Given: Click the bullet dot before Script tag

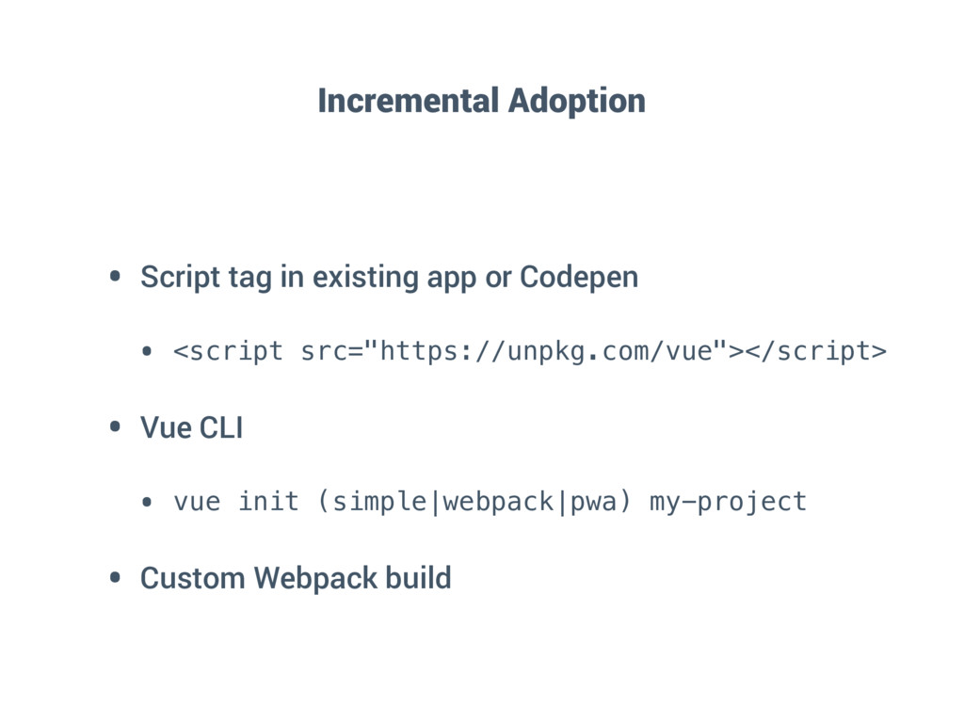Looking at the screenshot, I should 115,276.
